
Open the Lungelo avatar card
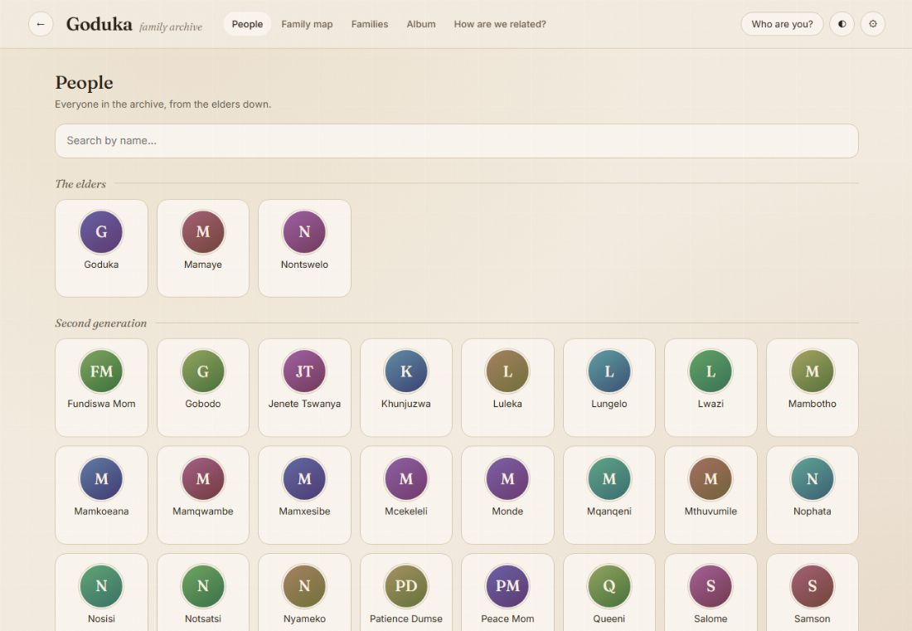(609, 387)
